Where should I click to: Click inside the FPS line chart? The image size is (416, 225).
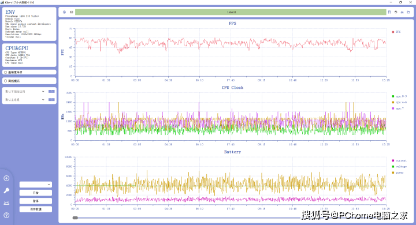[x=231, y=52]
